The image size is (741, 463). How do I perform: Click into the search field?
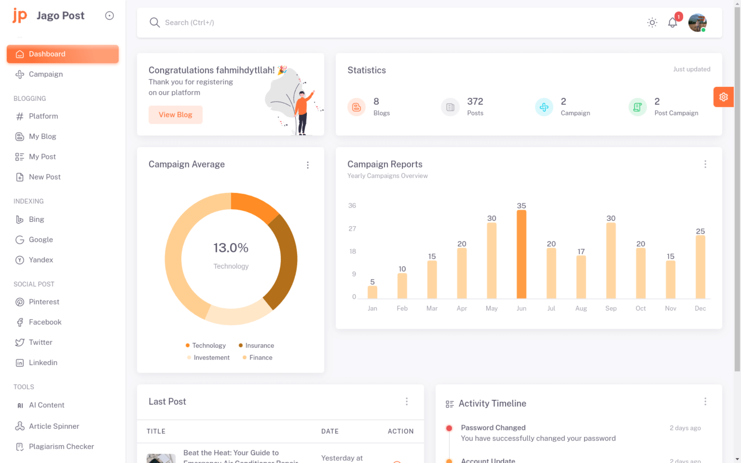click(x=270, y=23)
